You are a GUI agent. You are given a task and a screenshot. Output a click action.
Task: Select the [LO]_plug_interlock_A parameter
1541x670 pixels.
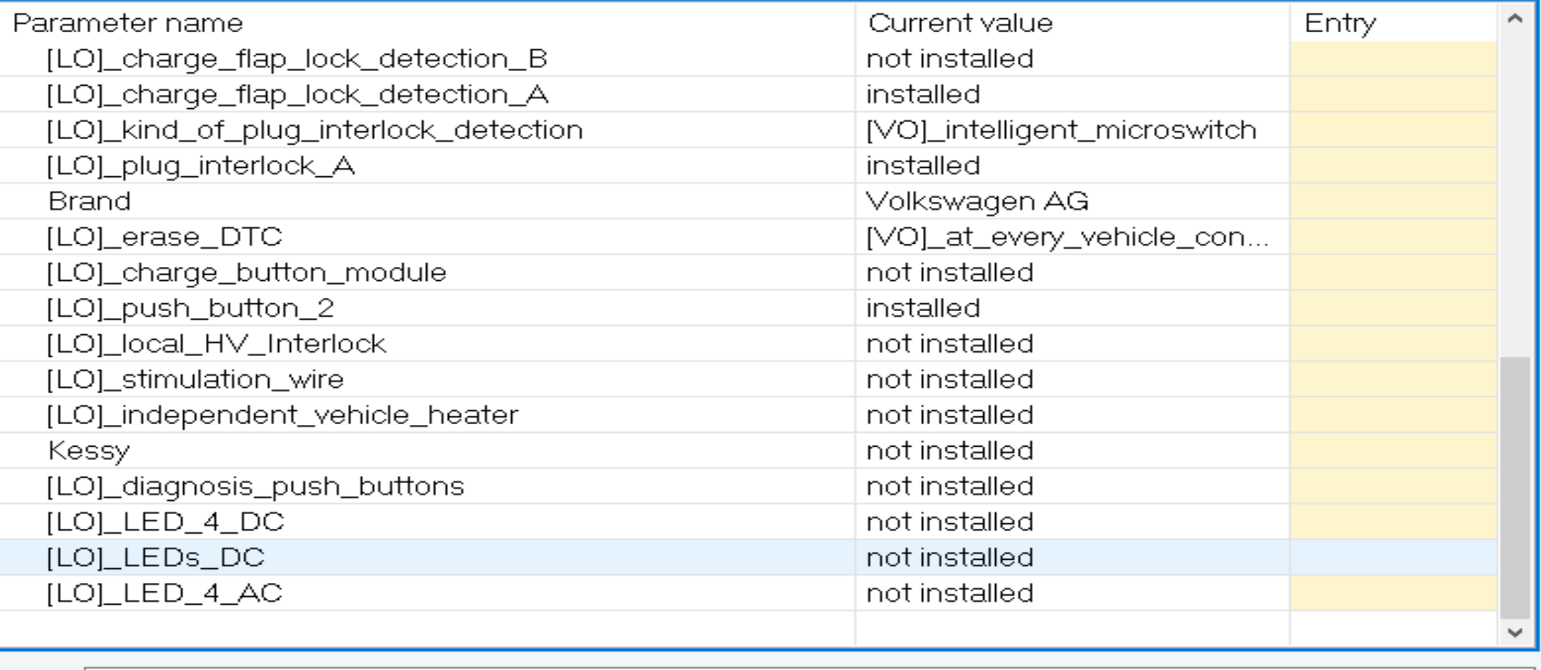pos(201,166)
